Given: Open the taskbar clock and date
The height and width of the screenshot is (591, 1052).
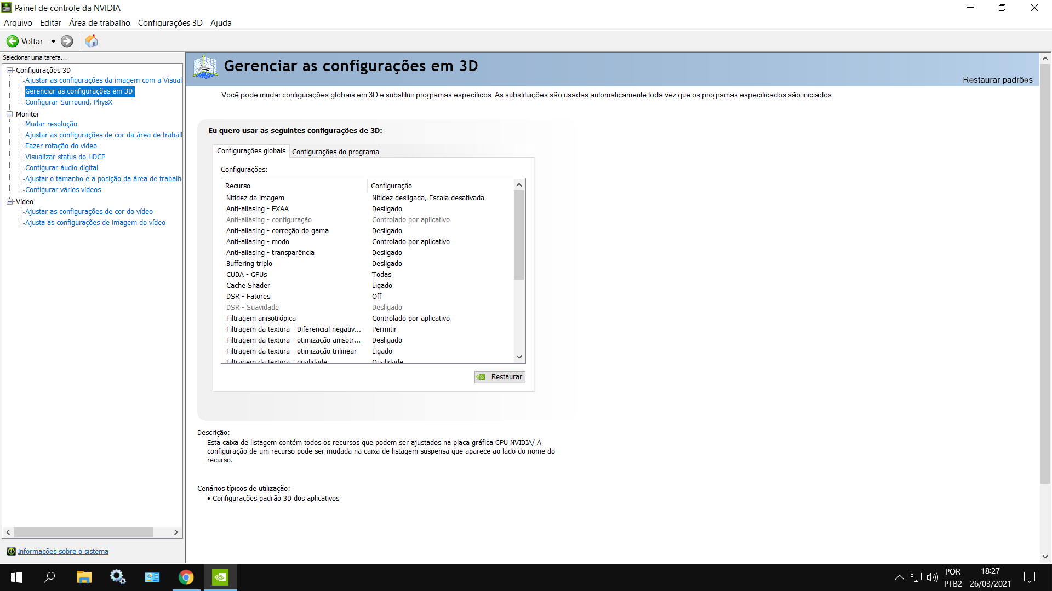Looking at the screenshot, I should (990, 577).
